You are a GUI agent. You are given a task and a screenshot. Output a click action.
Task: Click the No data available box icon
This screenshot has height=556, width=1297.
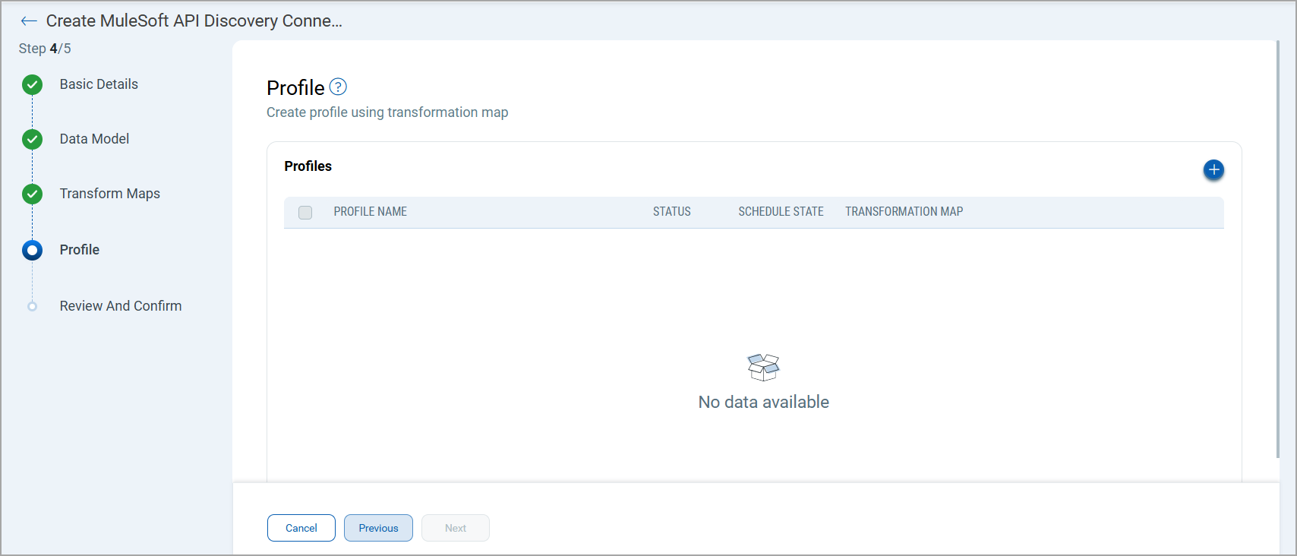click(763, 368)
